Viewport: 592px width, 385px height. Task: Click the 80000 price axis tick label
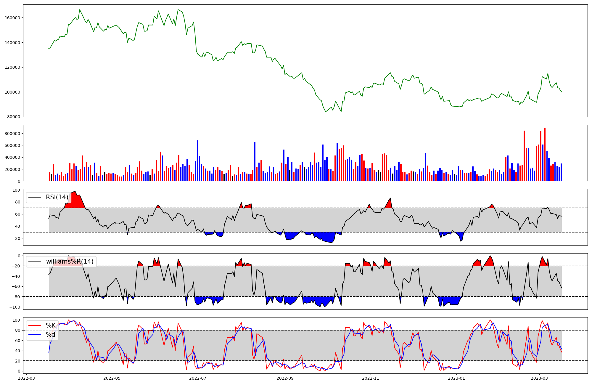point(14,117)
